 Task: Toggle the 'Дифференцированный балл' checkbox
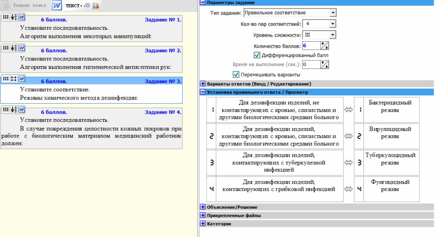pyautogui.click(x=257, y=55)
